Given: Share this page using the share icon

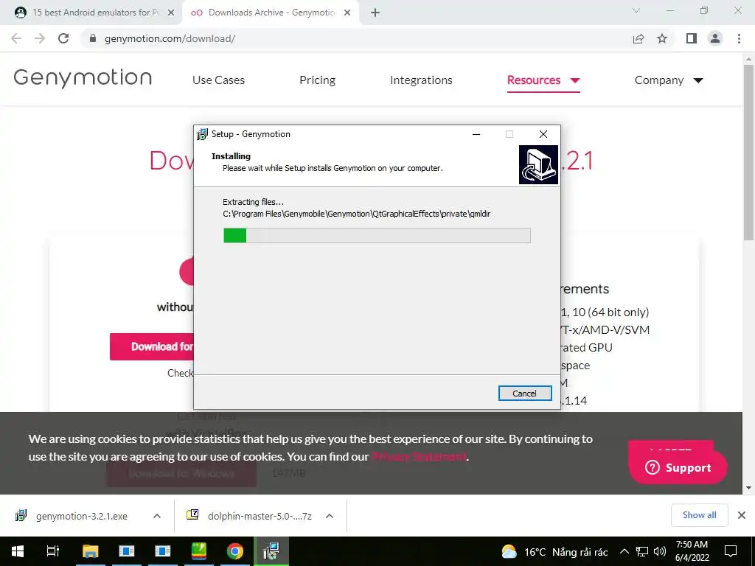Looking at the screenshot, I should coord(639,38).
